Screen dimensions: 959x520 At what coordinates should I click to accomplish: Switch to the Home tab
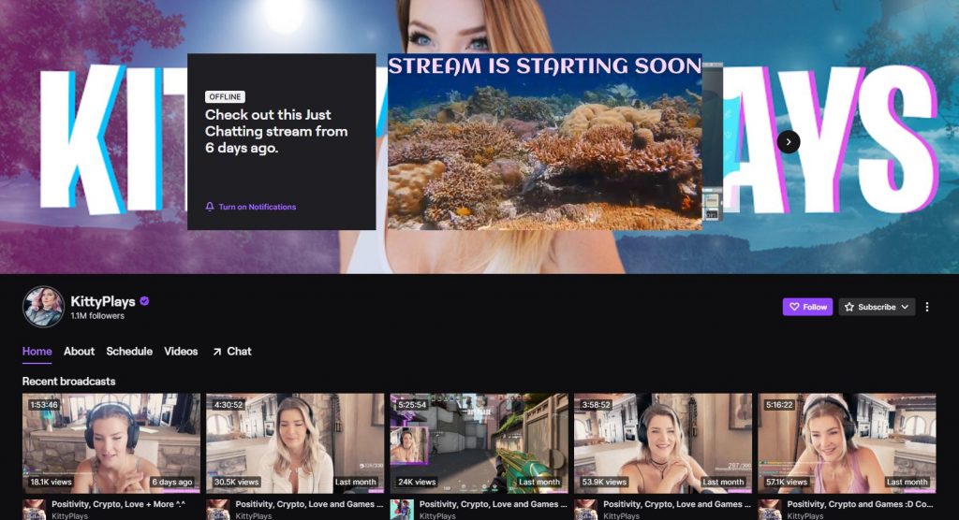[37, 352]
